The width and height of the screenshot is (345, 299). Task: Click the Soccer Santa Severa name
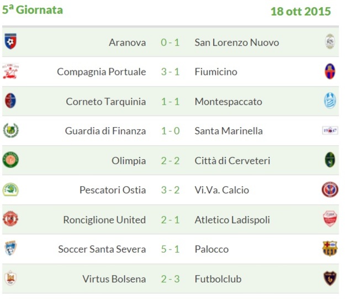tap(102, 249)
